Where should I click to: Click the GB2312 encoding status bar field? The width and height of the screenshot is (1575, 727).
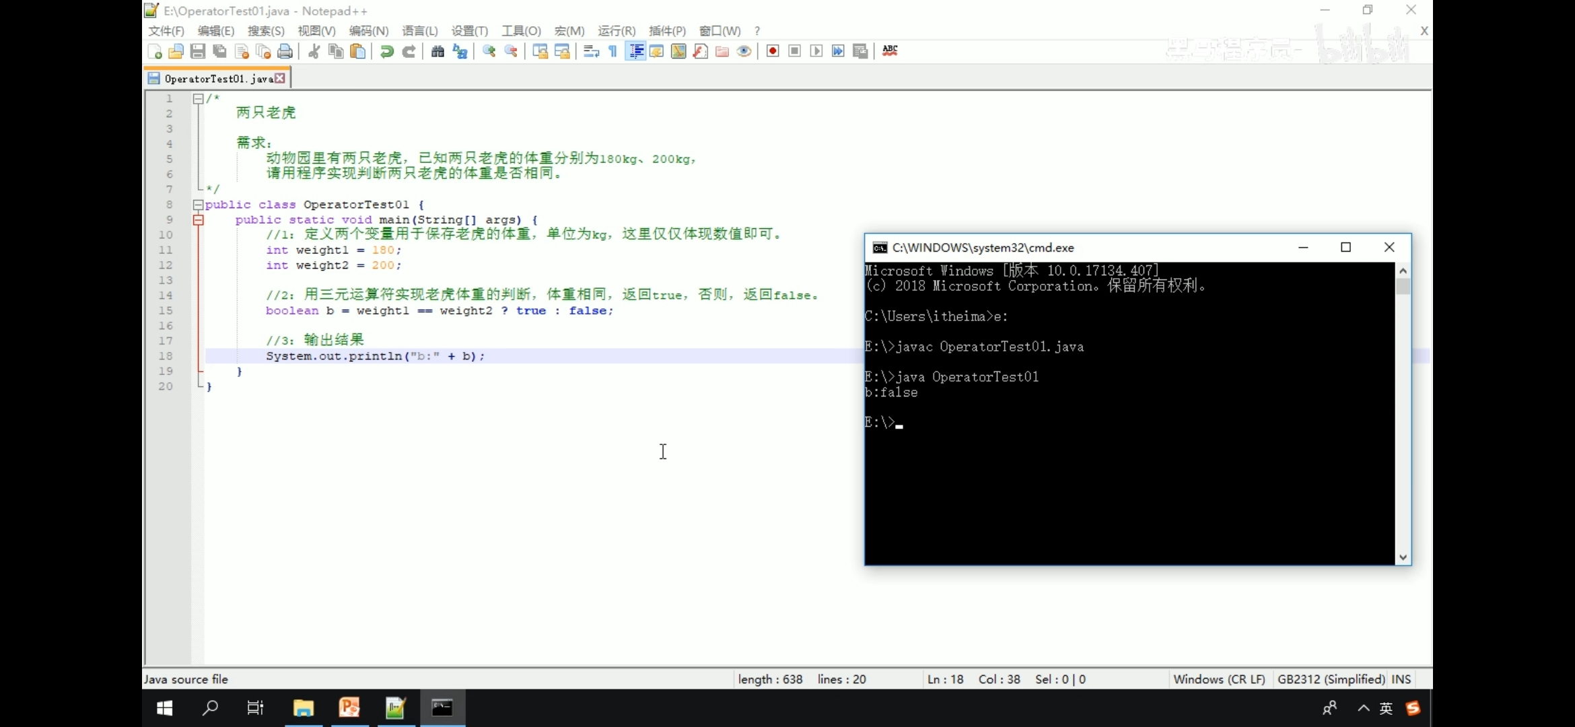coord(1331,679)
